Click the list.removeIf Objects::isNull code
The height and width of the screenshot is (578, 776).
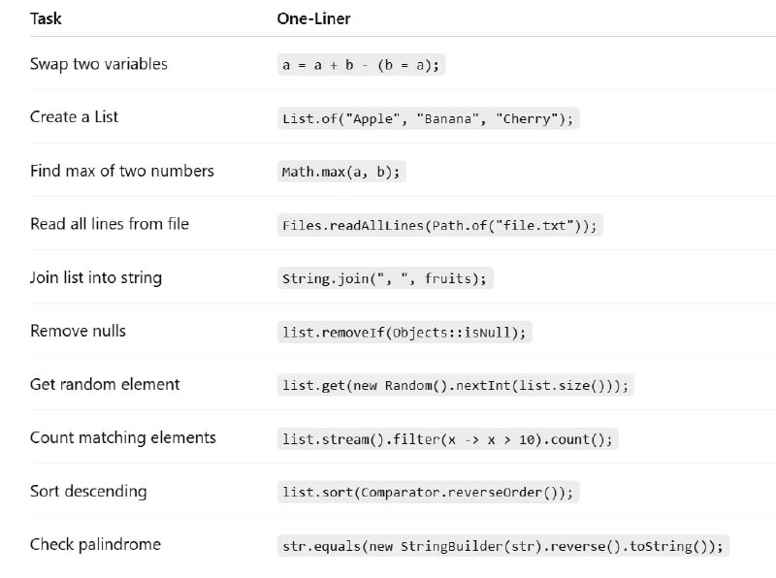404,332
